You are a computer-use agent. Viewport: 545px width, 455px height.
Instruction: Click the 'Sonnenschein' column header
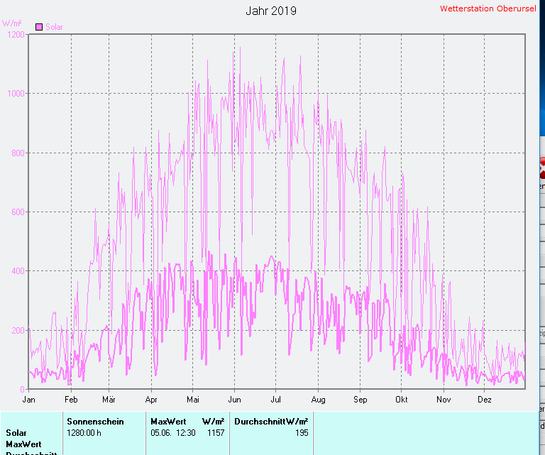(95, 422)
